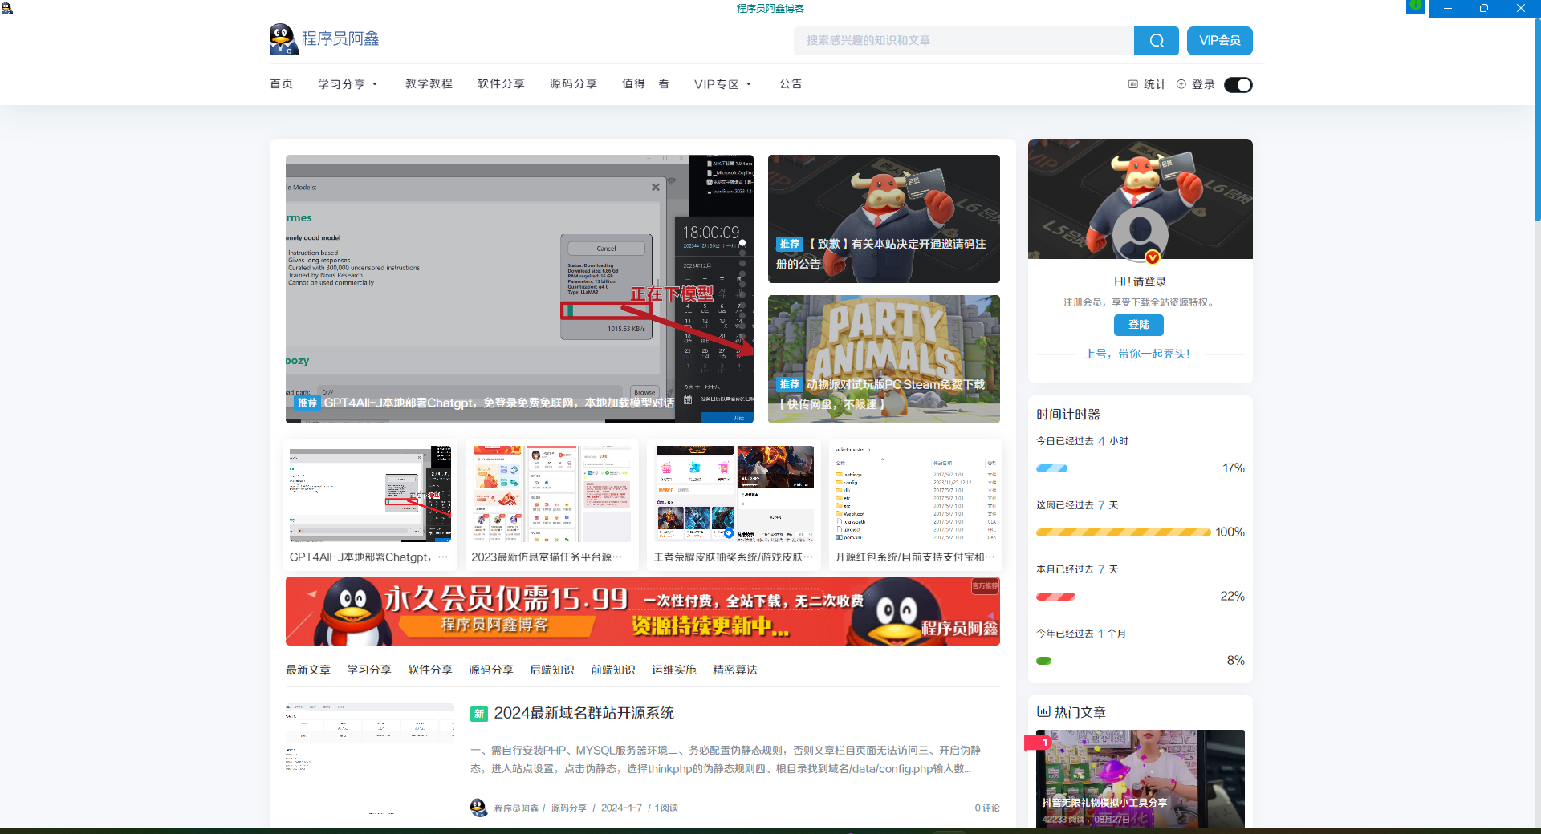The image size is (1541, 834).
Task: Open the 公告 nav item
Action: tap(791, 84)
